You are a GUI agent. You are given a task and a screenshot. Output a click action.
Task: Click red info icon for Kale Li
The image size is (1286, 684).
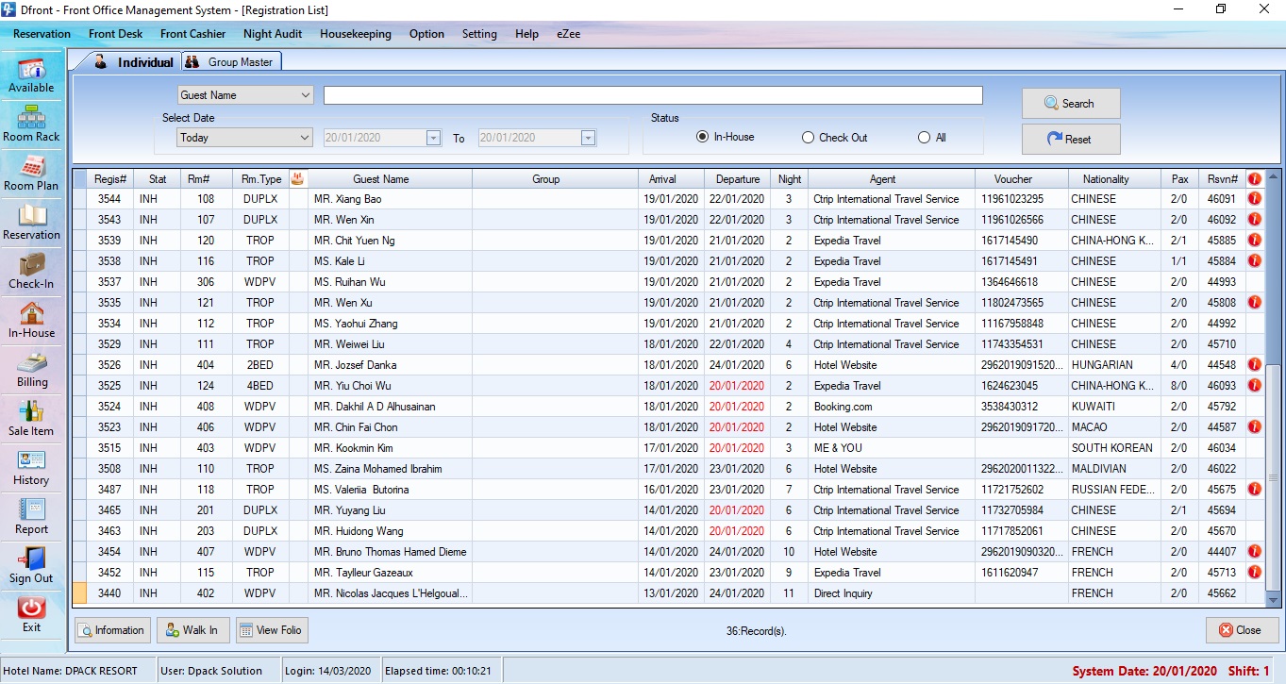(x=1255, y=261)
